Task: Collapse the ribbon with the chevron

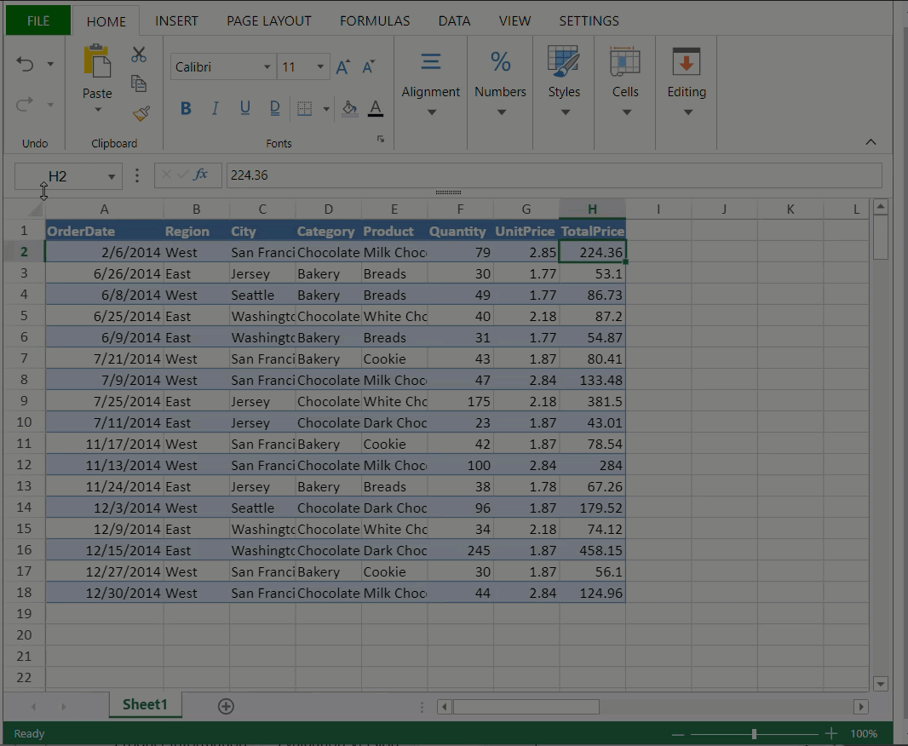Action: (871, 142)
